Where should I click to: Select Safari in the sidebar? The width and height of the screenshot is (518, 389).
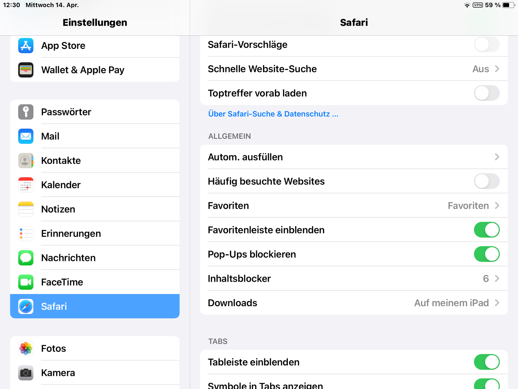95,306
